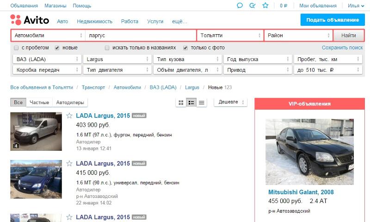
Task: Open the Илья user menu
Action: (356, 6)
